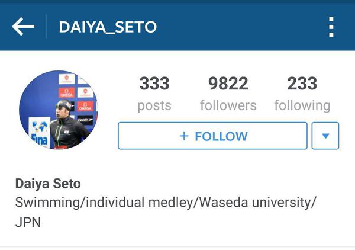Select the DAIYA_SETO username title
Viewport: 355px width, 250px height.
[x=108, y=27]
